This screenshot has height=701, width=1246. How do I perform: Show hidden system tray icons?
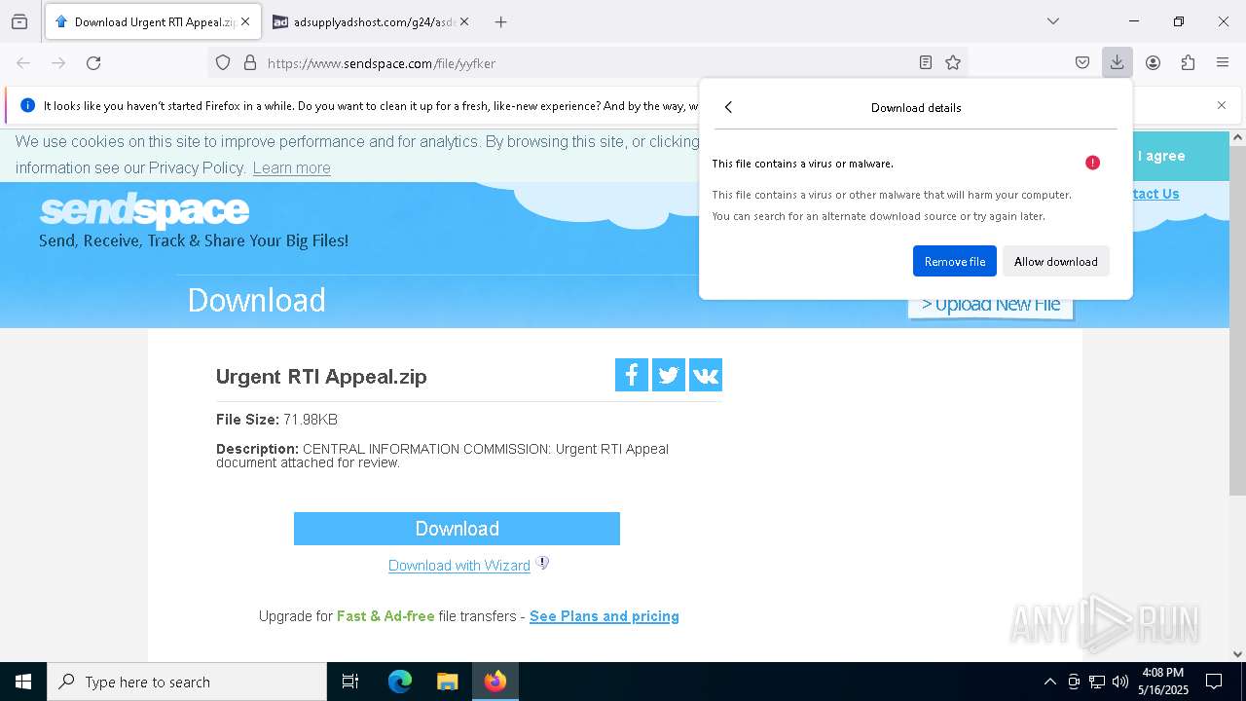tap(1049, 682)
